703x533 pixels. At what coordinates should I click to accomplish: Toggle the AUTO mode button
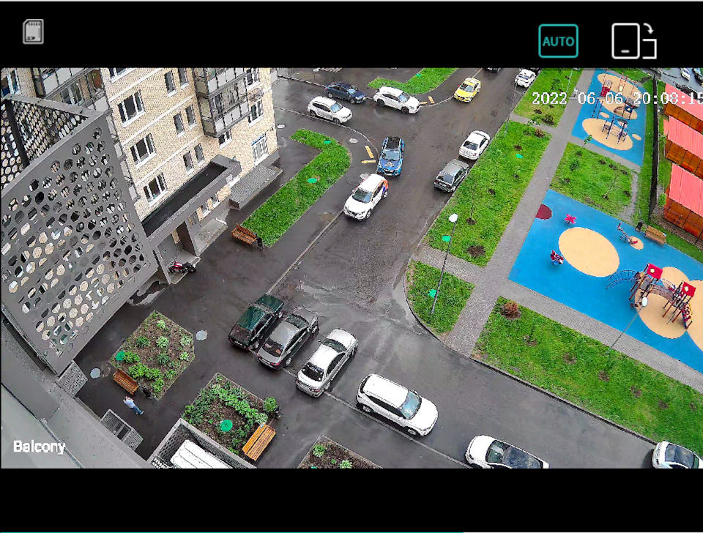558,41
